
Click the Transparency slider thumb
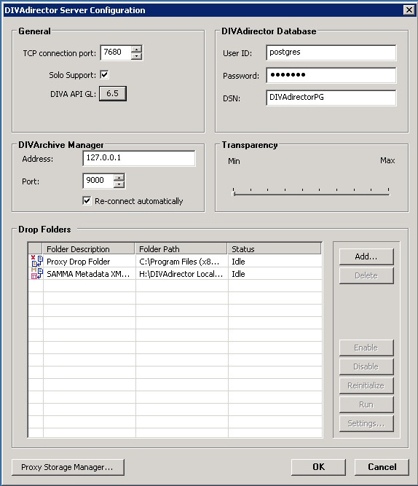[234, 192]
